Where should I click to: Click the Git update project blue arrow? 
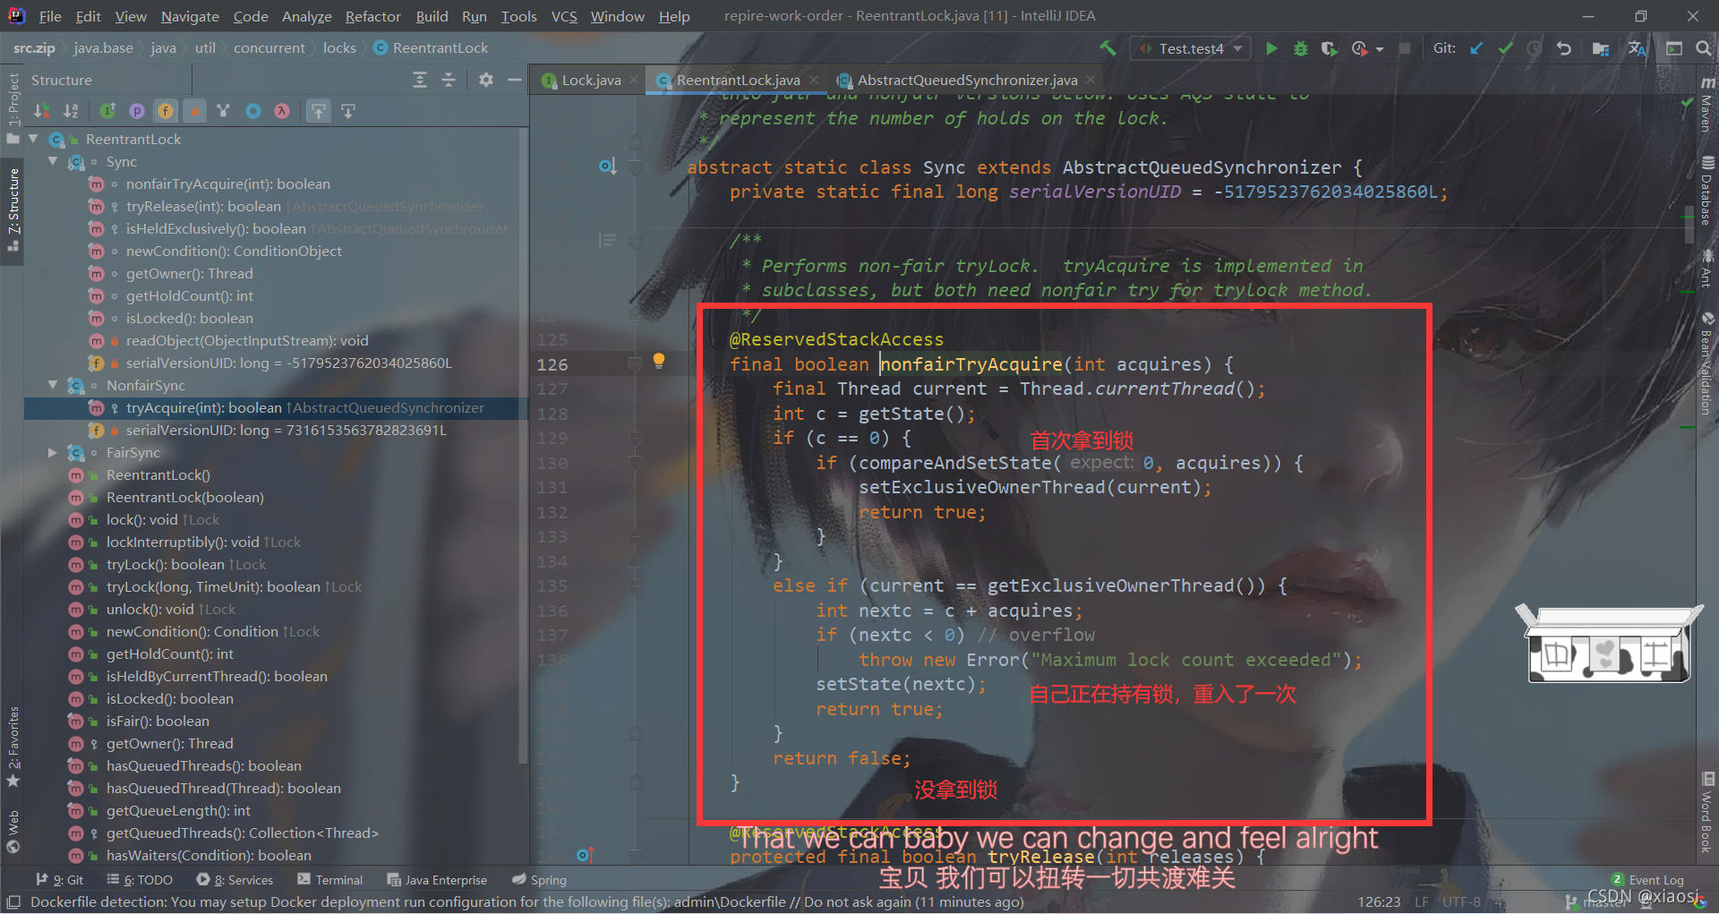[x=1476, y=48]
